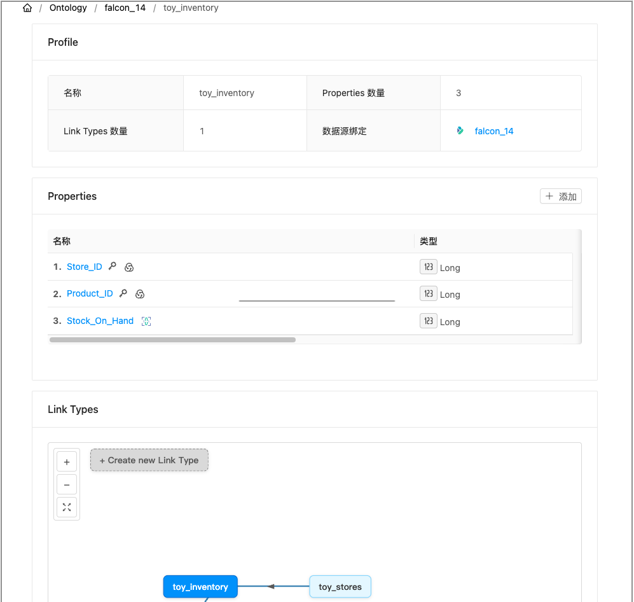Open the Product_ID property
Viewport: 634px width, 602px height.
click(x=90, y=293)
